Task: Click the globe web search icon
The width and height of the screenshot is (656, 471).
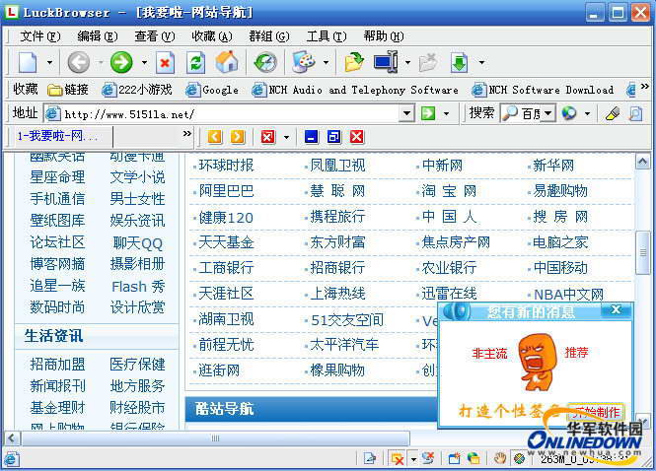Action: pos(569,113)
